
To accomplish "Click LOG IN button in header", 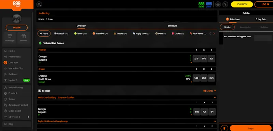I will point(264,4).
